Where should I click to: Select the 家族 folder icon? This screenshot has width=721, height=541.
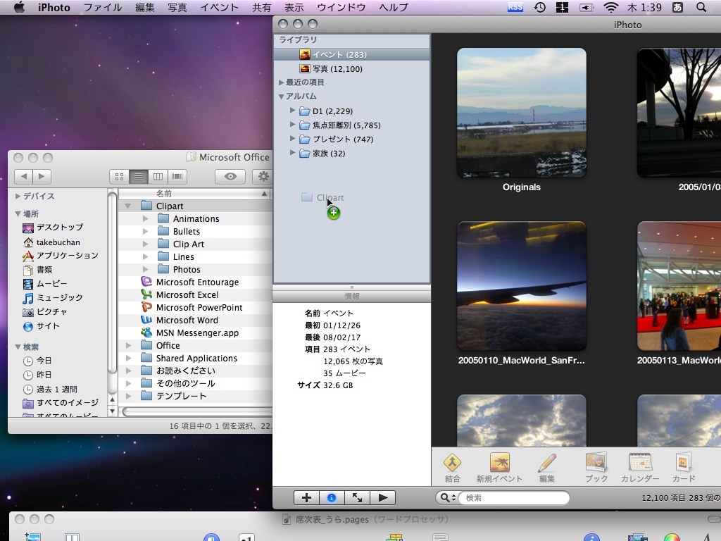[304, 153]
